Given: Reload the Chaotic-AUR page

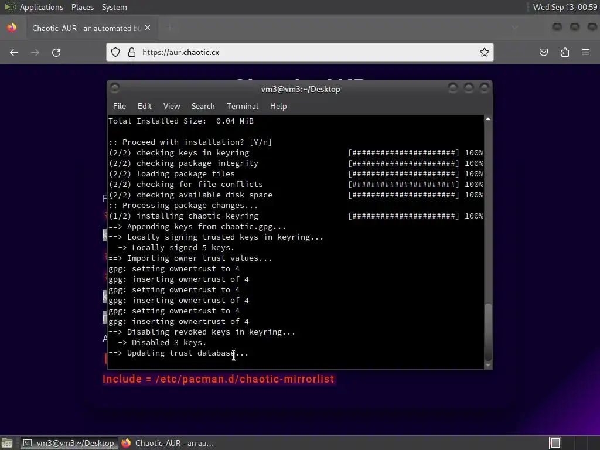Looking at the screenshot, I should [56, 52].
